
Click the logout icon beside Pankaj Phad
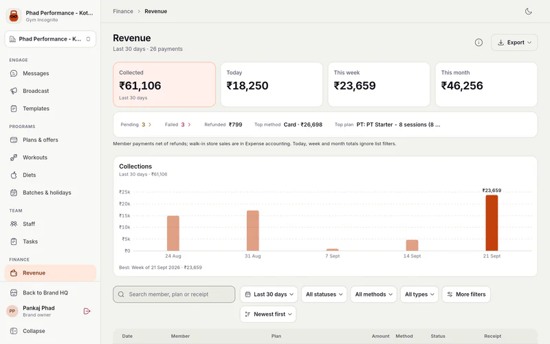click(x=87, y=311)
